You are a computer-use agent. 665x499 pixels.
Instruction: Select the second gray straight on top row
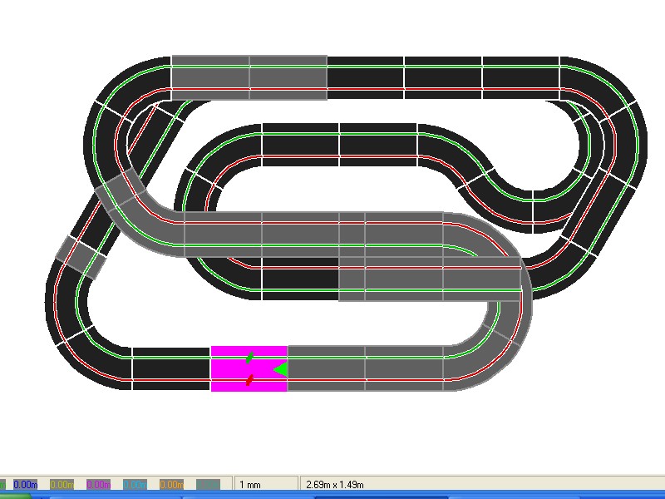point(288,77)
